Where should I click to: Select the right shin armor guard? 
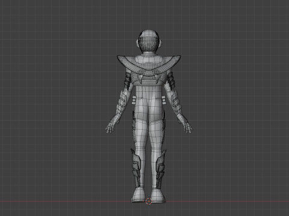pyautogui.click(x=161, y=168)
